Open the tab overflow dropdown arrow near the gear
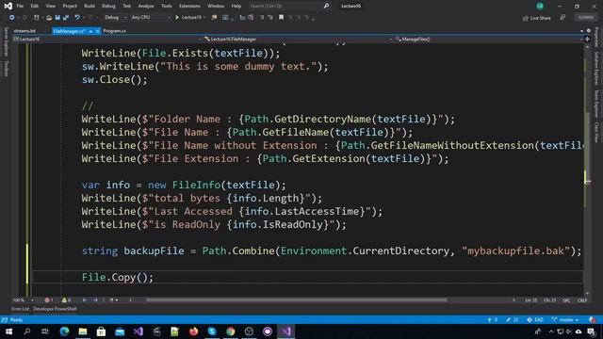The height and width of the screenshot is (339, 603). click(581, 31)
